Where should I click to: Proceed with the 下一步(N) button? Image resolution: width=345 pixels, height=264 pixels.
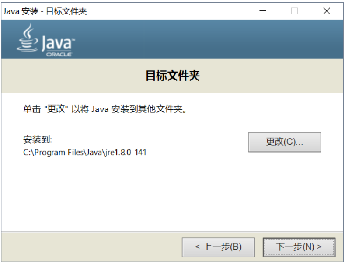[x=299, y=247]
